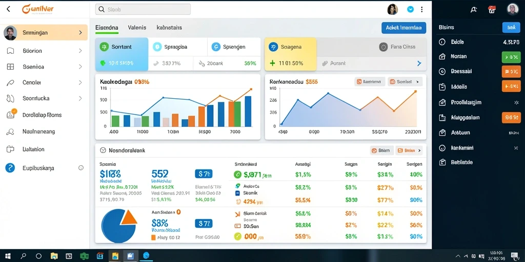Click blue arrow on Fana Citss card

click(x=419, y=63)
